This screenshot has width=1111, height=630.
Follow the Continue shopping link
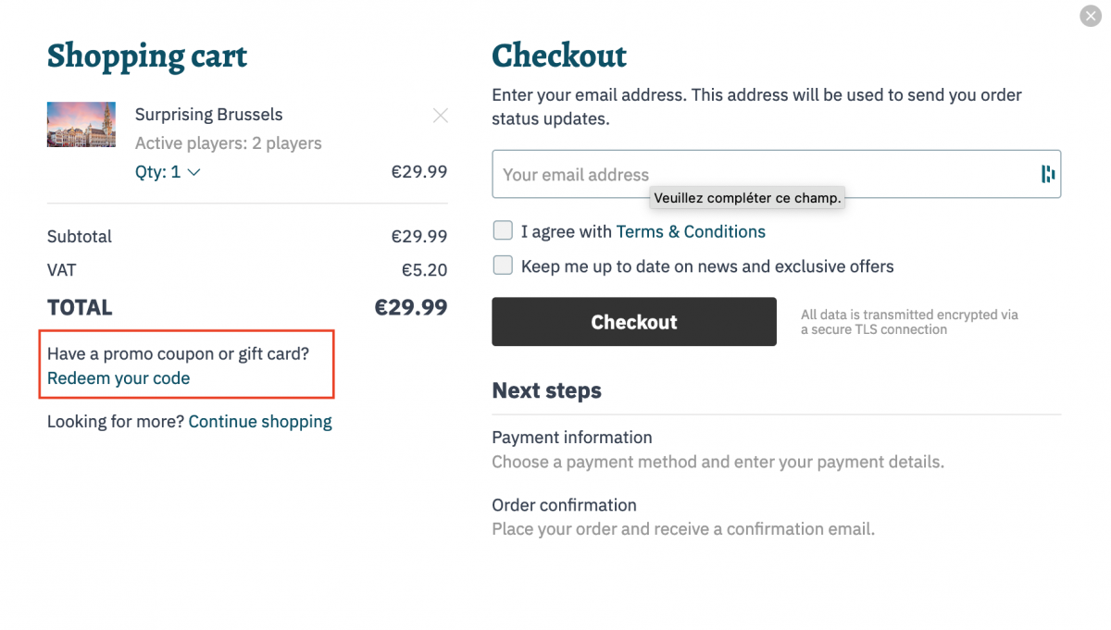tap(260, 422)
